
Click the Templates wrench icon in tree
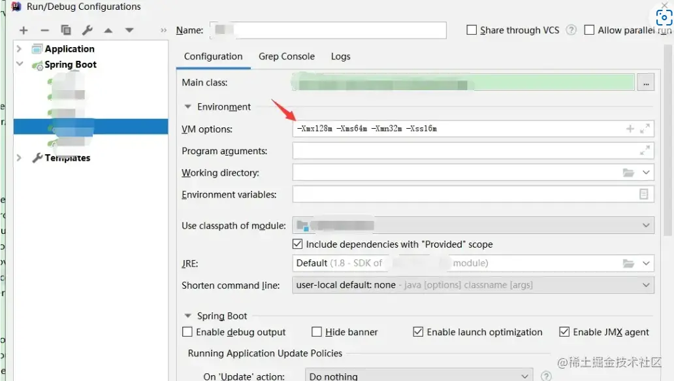click(x=37, y=157)
